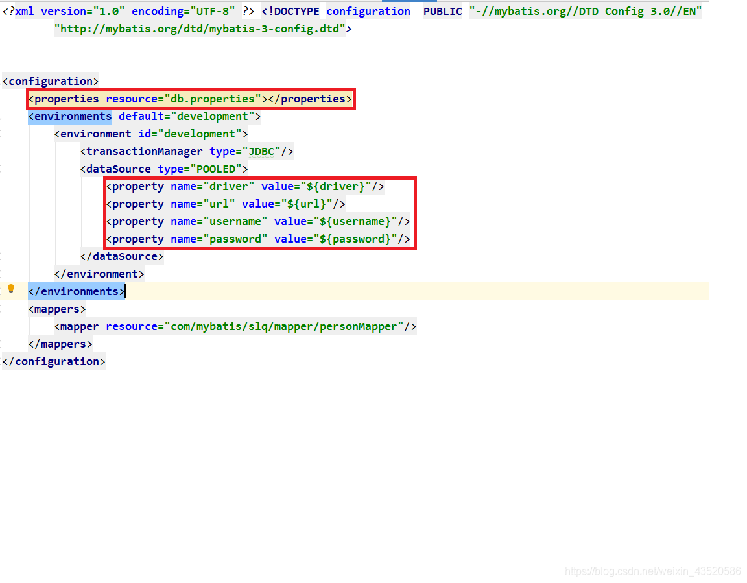The height and width of the screenshot is (583, 747).
Task: Click the "com/mybatis/slq/mapper/personMapper" resource path
Action: pyautogui.click(x=284, y=327)
